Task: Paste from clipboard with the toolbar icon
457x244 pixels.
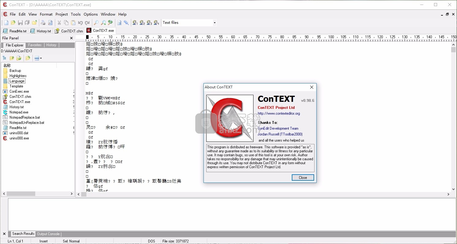Action: (73, 23)
